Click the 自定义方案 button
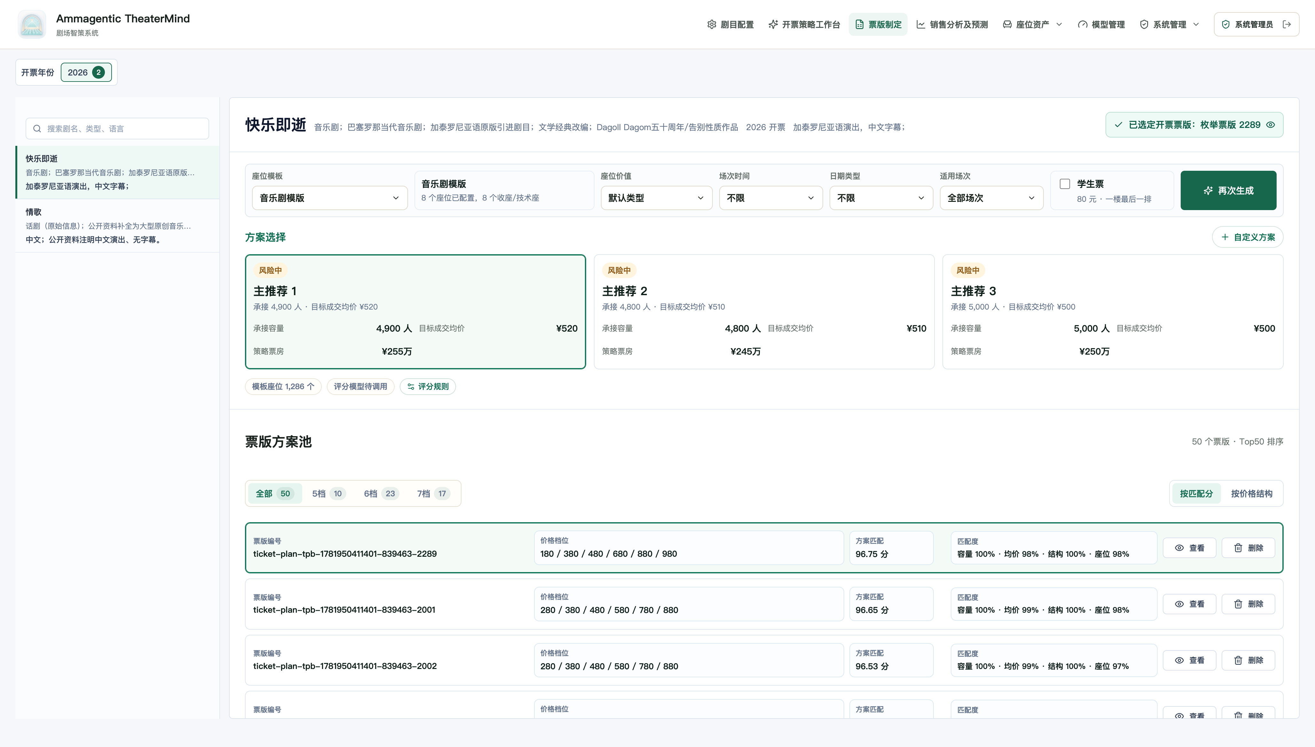Screen dimensions: 1315x747 click(x=1248, y=237)
